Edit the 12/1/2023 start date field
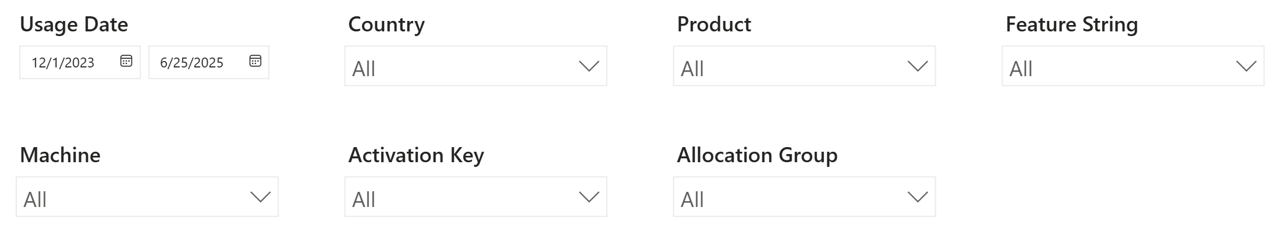 pos(80,62)
